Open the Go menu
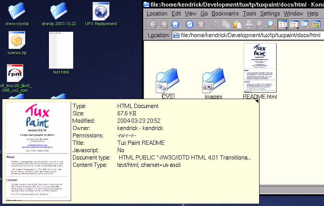 204,14
